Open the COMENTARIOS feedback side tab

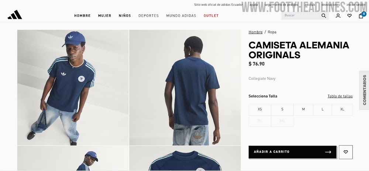click(364, 90)
